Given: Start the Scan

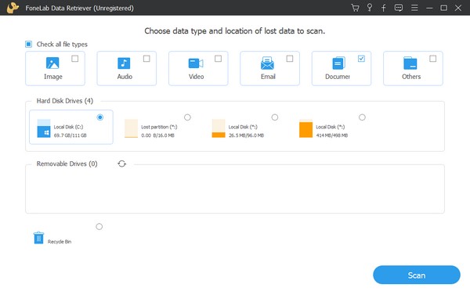Looking at the screenshot, I should point(417,275).
